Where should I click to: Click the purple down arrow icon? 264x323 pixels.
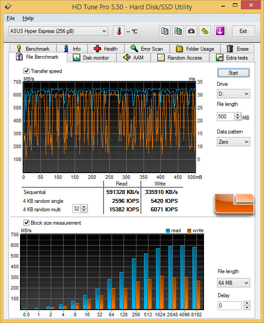220,31
